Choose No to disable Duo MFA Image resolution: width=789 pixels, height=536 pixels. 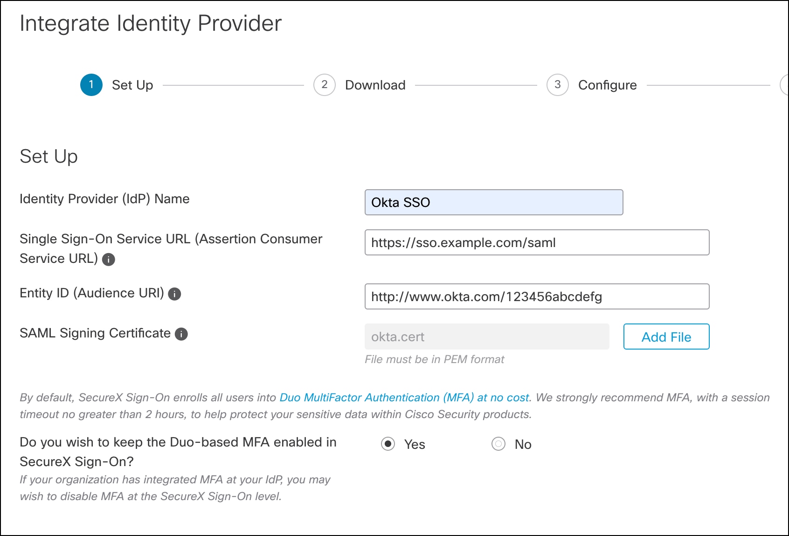click(498, 444)
